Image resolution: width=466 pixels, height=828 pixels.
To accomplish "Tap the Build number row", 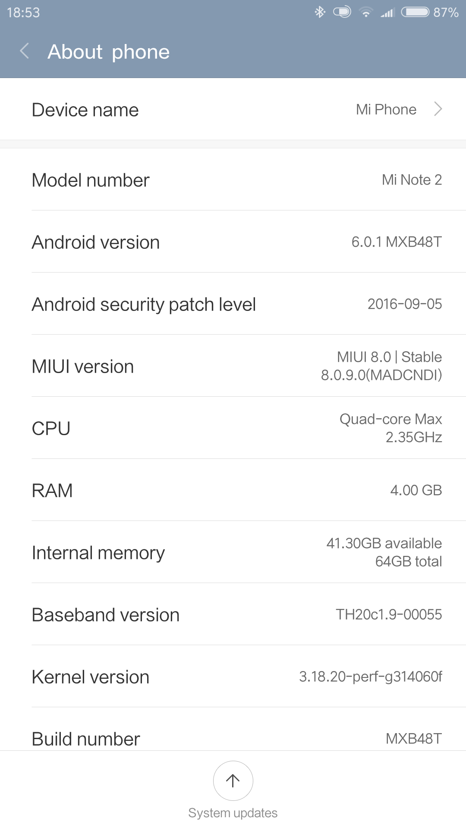I will tap(233, 729).
